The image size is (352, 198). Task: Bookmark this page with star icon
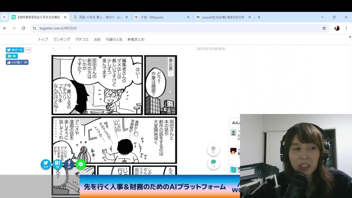click(324, 28)
